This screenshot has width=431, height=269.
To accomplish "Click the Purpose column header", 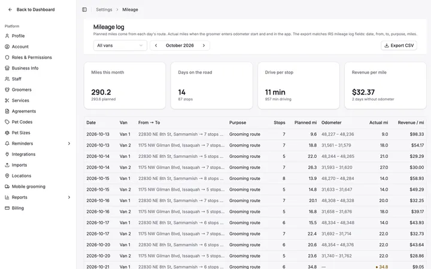I will 238,123.
